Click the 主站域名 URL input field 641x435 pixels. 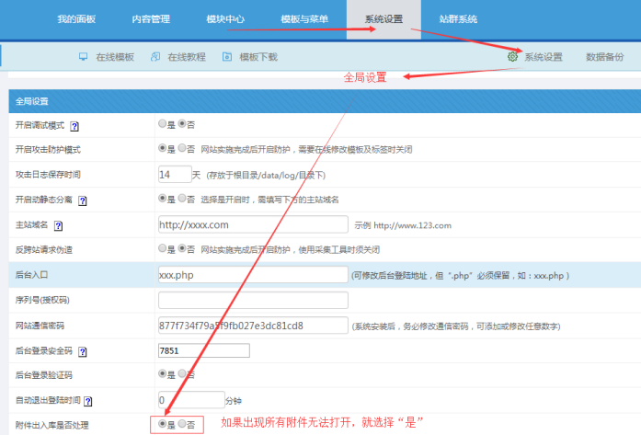[253, 224]
